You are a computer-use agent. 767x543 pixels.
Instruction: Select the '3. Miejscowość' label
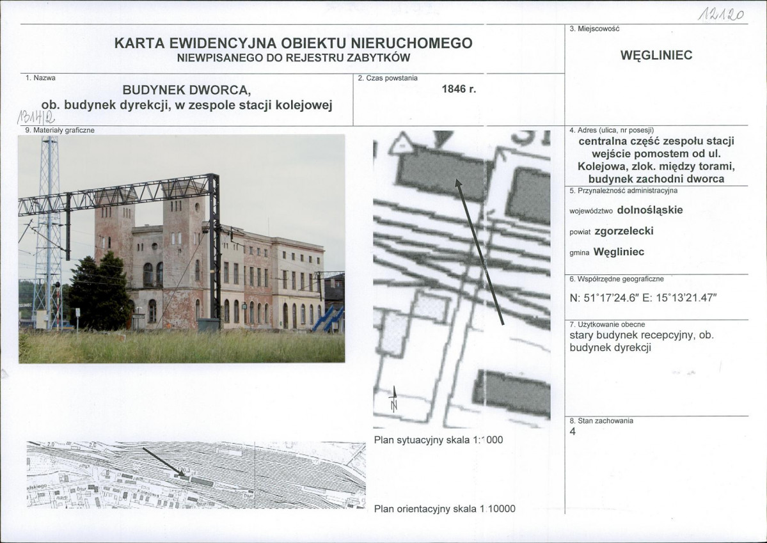coord(594,29)
